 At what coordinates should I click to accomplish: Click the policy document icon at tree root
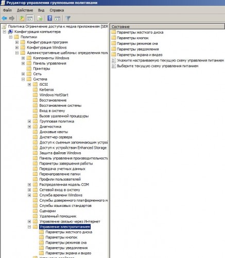pyautogui.click(x=4, y=26)
